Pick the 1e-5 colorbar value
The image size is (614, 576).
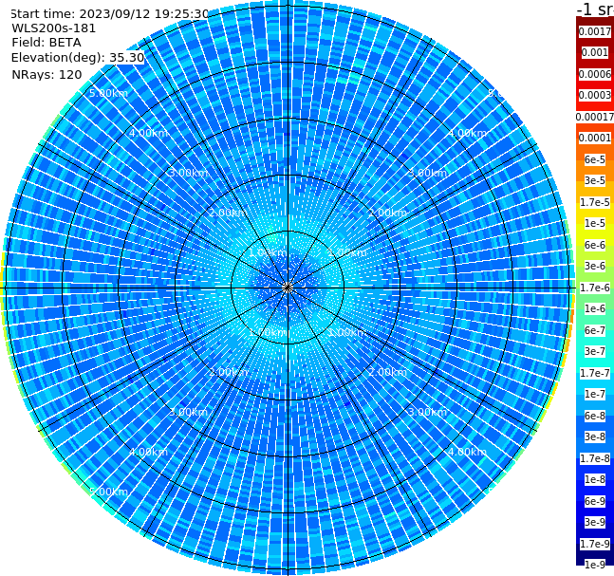[595, 223]
